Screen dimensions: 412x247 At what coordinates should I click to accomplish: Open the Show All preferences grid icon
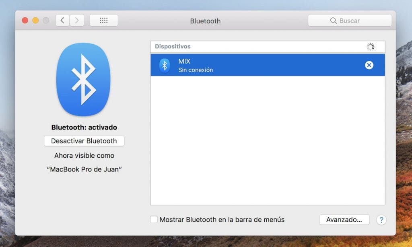103,20
